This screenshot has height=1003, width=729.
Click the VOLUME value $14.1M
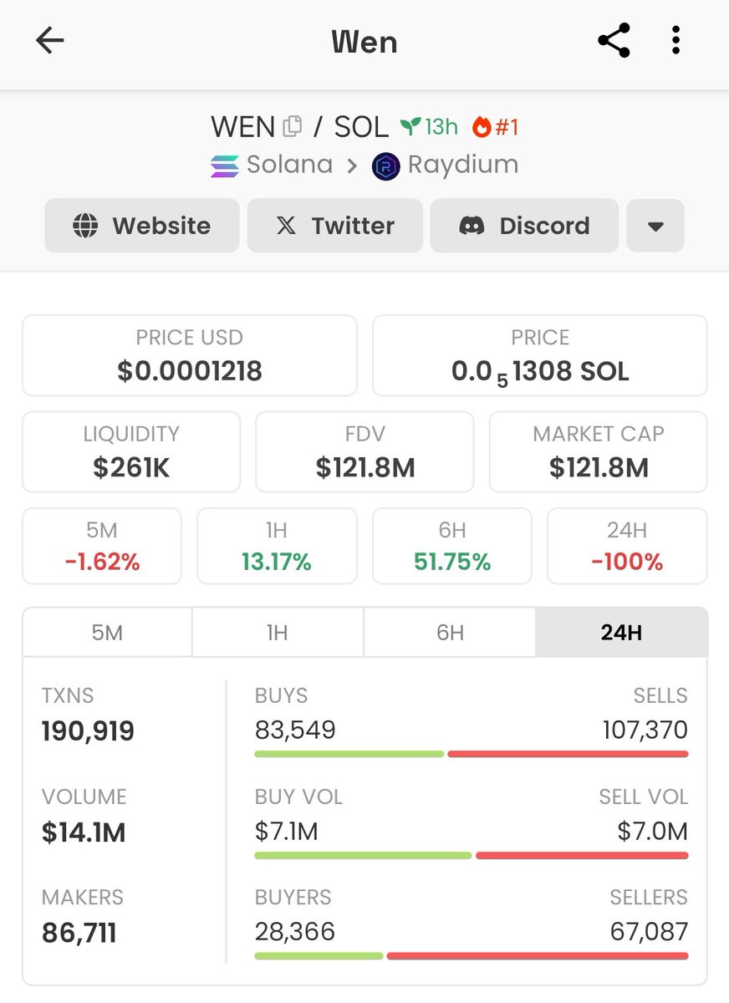84,832
